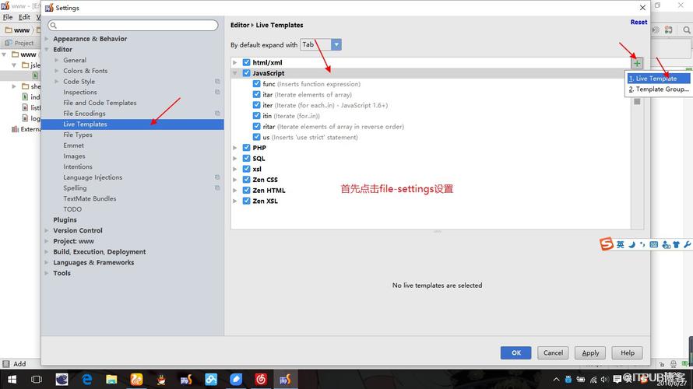Viewport: 693px width, 389px height.
Task: Open File Explorer from the taskbar
Action: pos(111,380)
